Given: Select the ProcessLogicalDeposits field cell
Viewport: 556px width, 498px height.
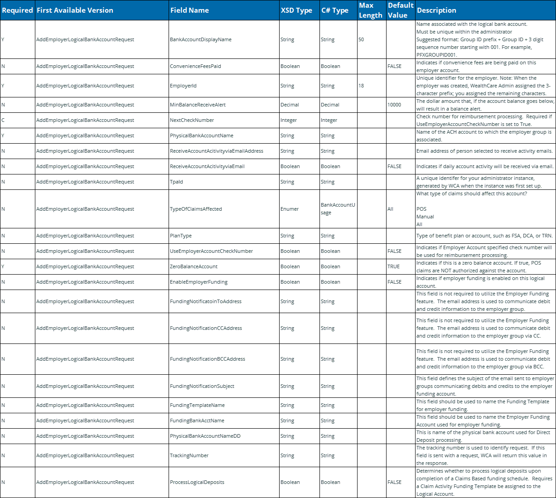Looking at the screenshot, I should tap(224, 482).
